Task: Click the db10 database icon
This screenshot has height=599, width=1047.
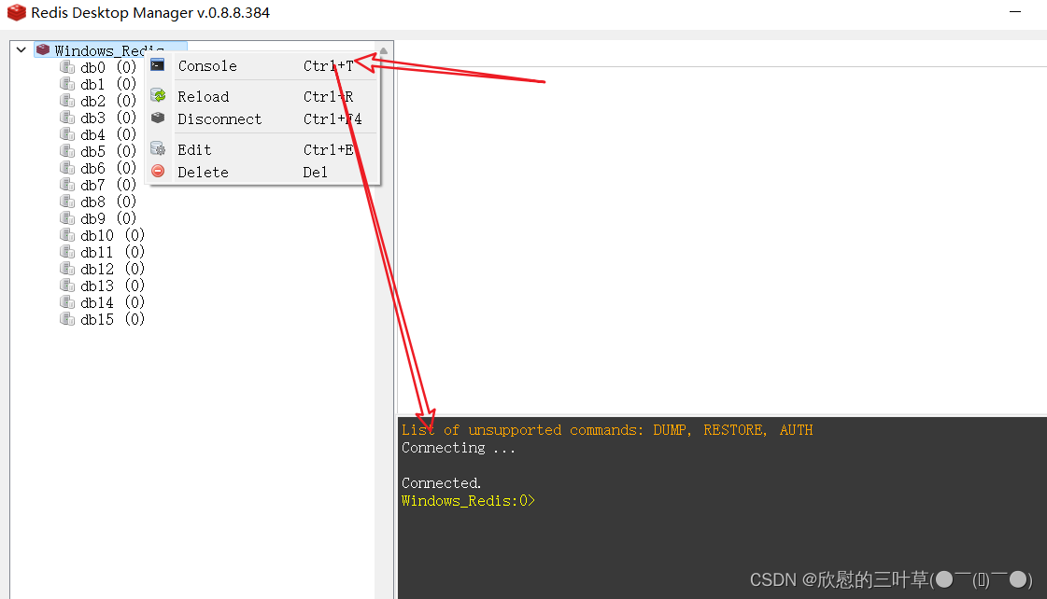Action: [x=66, y=235]
